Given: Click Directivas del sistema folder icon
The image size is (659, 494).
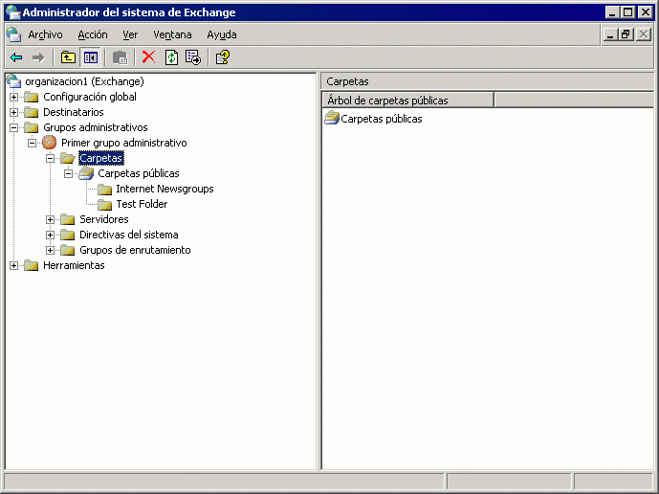Looking at the screenshot, I should [x=68, y=235].
